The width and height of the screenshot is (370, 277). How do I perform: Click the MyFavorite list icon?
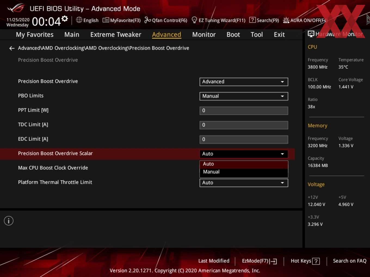106,20
